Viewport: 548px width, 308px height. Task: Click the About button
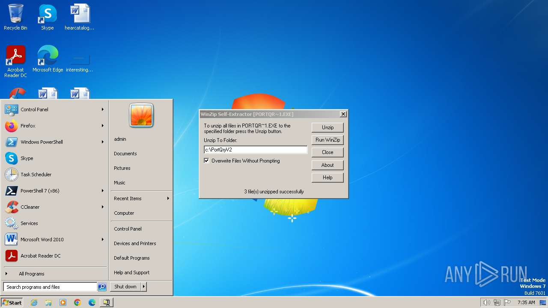point(328,165)
